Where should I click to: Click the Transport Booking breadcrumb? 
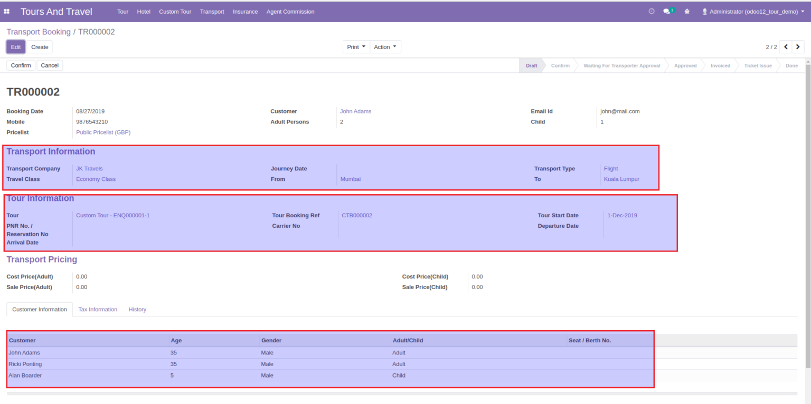tap(39, 32)
